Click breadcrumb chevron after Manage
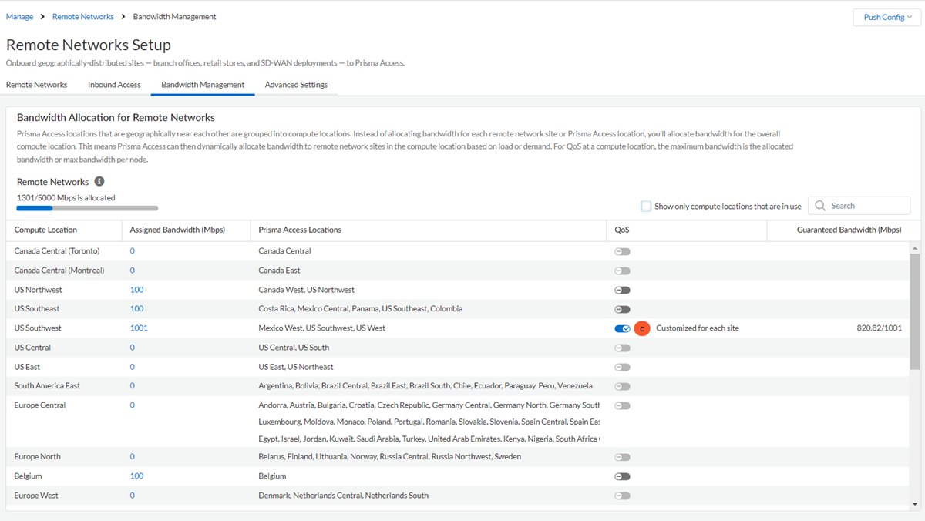Viewport: 925px width, 521px height. point(43,17)
